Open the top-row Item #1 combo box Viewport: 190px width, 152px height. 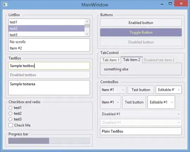pos(113,90)
